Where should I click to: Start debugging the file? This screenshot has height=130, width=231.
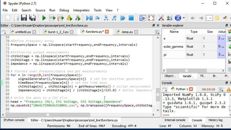89,18
